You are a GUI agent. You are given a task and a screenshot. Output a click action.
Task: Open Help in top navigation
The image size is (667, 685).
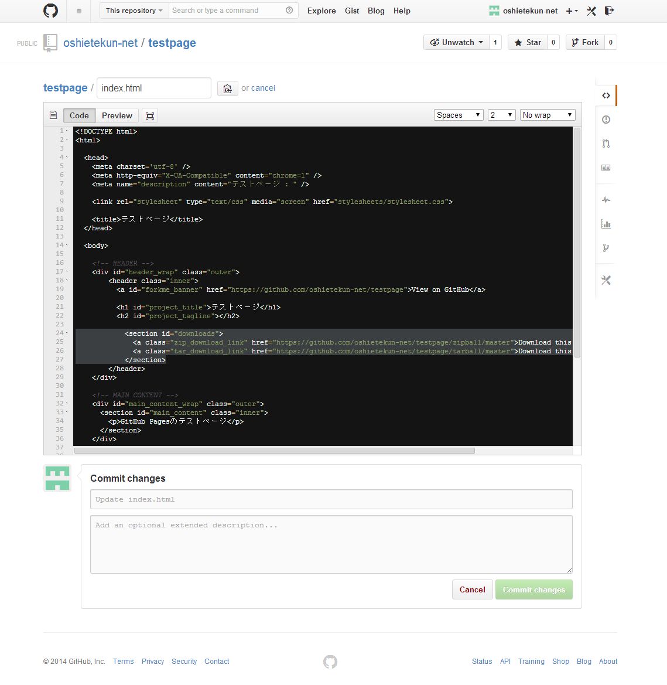[x=402, y=11]
